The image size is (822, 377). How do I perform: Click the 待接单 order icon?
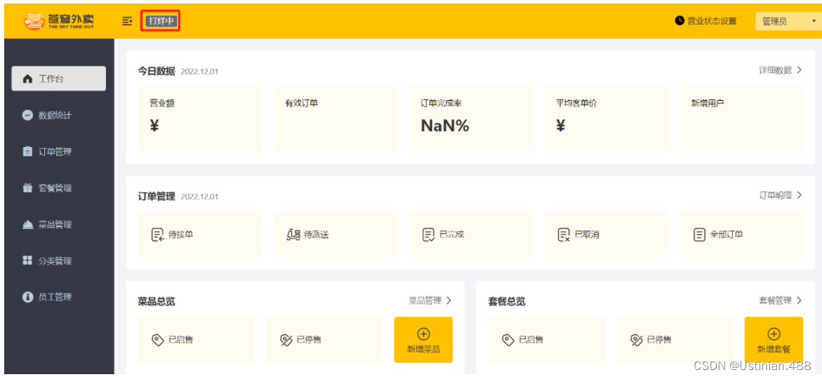pyautogui.click(x=157, y=235)
